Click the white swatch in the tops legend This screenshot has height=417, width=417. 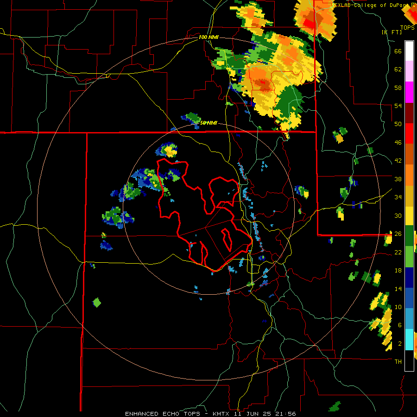point(409,51)
